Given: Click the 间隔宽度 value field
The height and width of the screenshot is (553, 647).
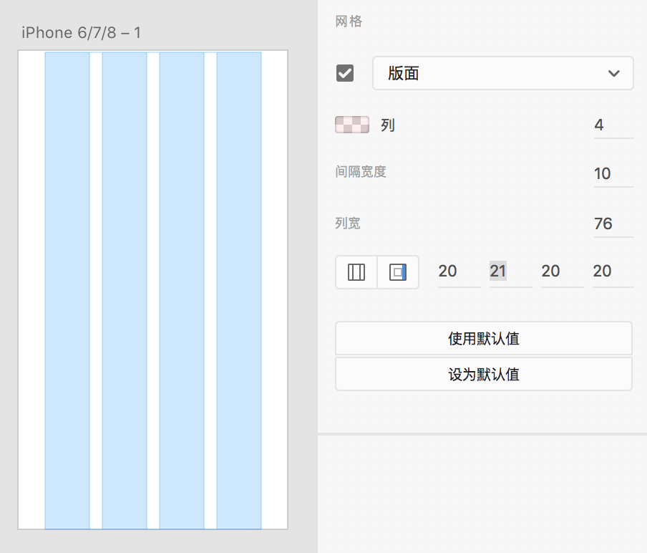Looking at the screenshot, I should click(613, 173).
